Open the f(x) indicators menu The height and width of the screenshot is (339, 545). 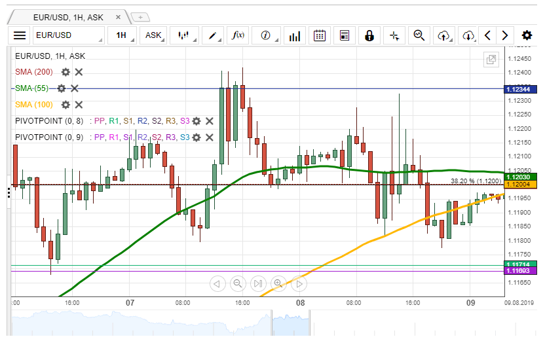tap(239, 35)
